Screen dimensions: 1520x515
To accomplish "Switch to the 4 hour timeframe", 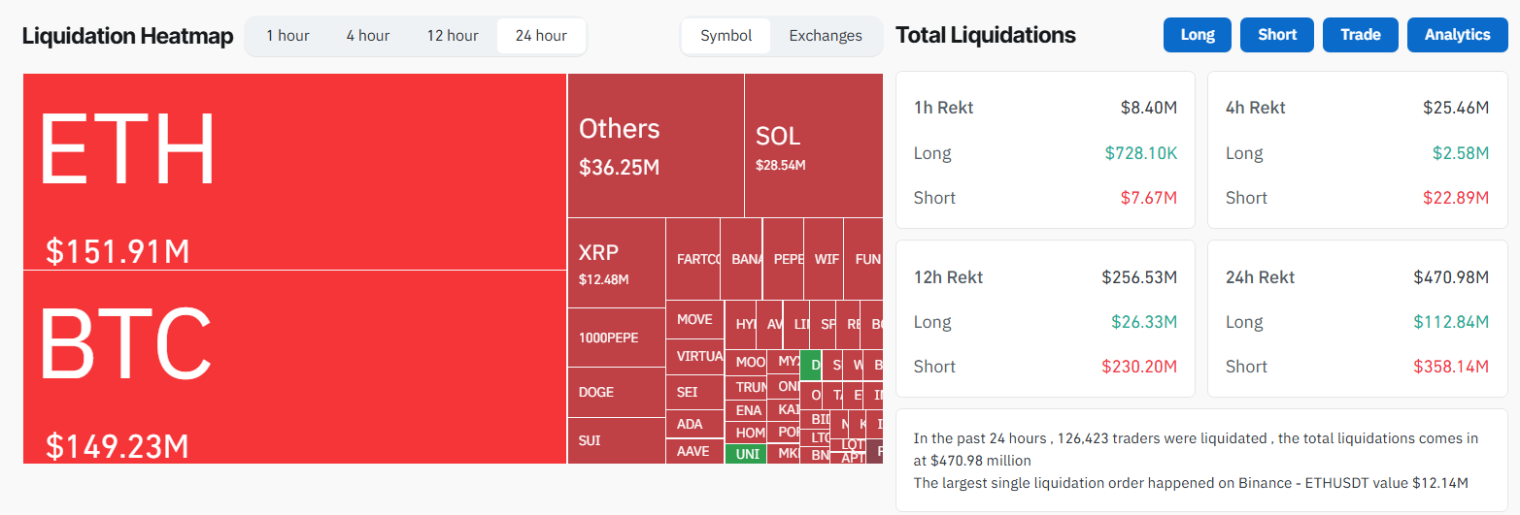I will [x=367, y=36].
